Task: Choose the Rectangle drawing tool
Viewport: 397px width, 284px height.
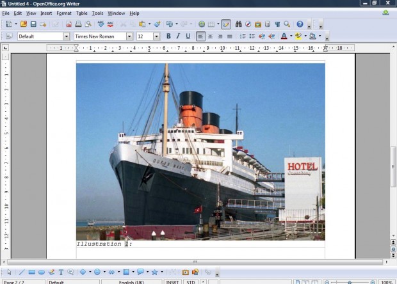Action: coord(32,272)
